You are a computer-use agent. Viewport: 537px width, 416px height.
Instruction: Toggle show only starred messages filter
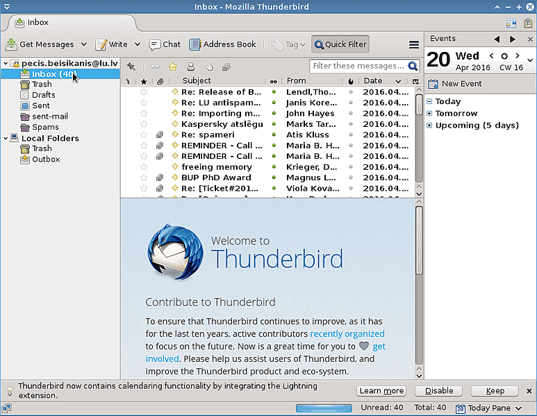(x=173, y=67)
